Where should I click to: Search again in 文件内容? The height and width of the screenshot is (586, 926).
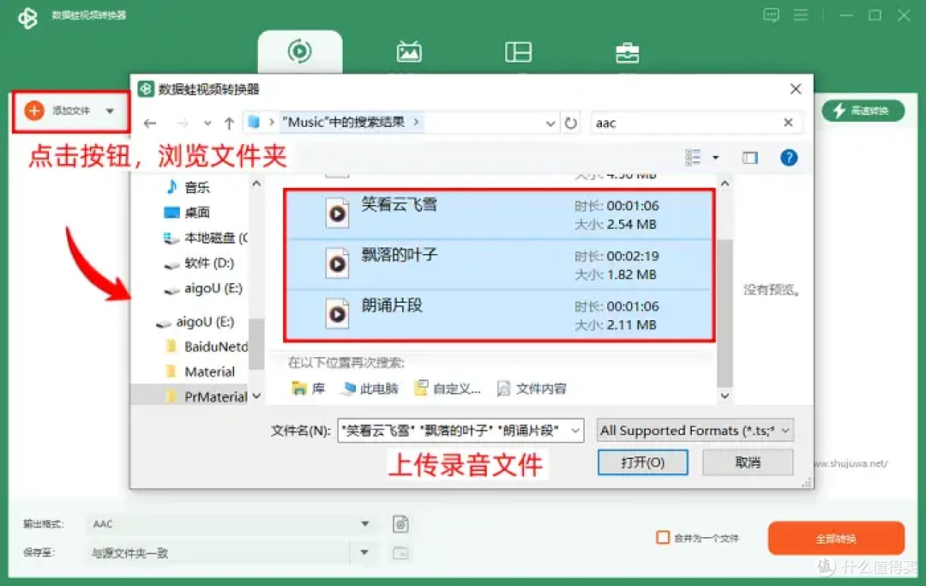click(x=532, y=389)
